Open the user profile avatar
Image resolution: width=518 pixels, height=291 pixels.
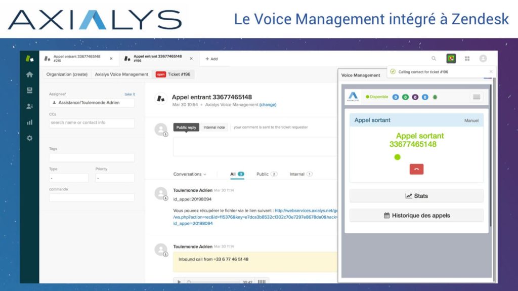483,59
